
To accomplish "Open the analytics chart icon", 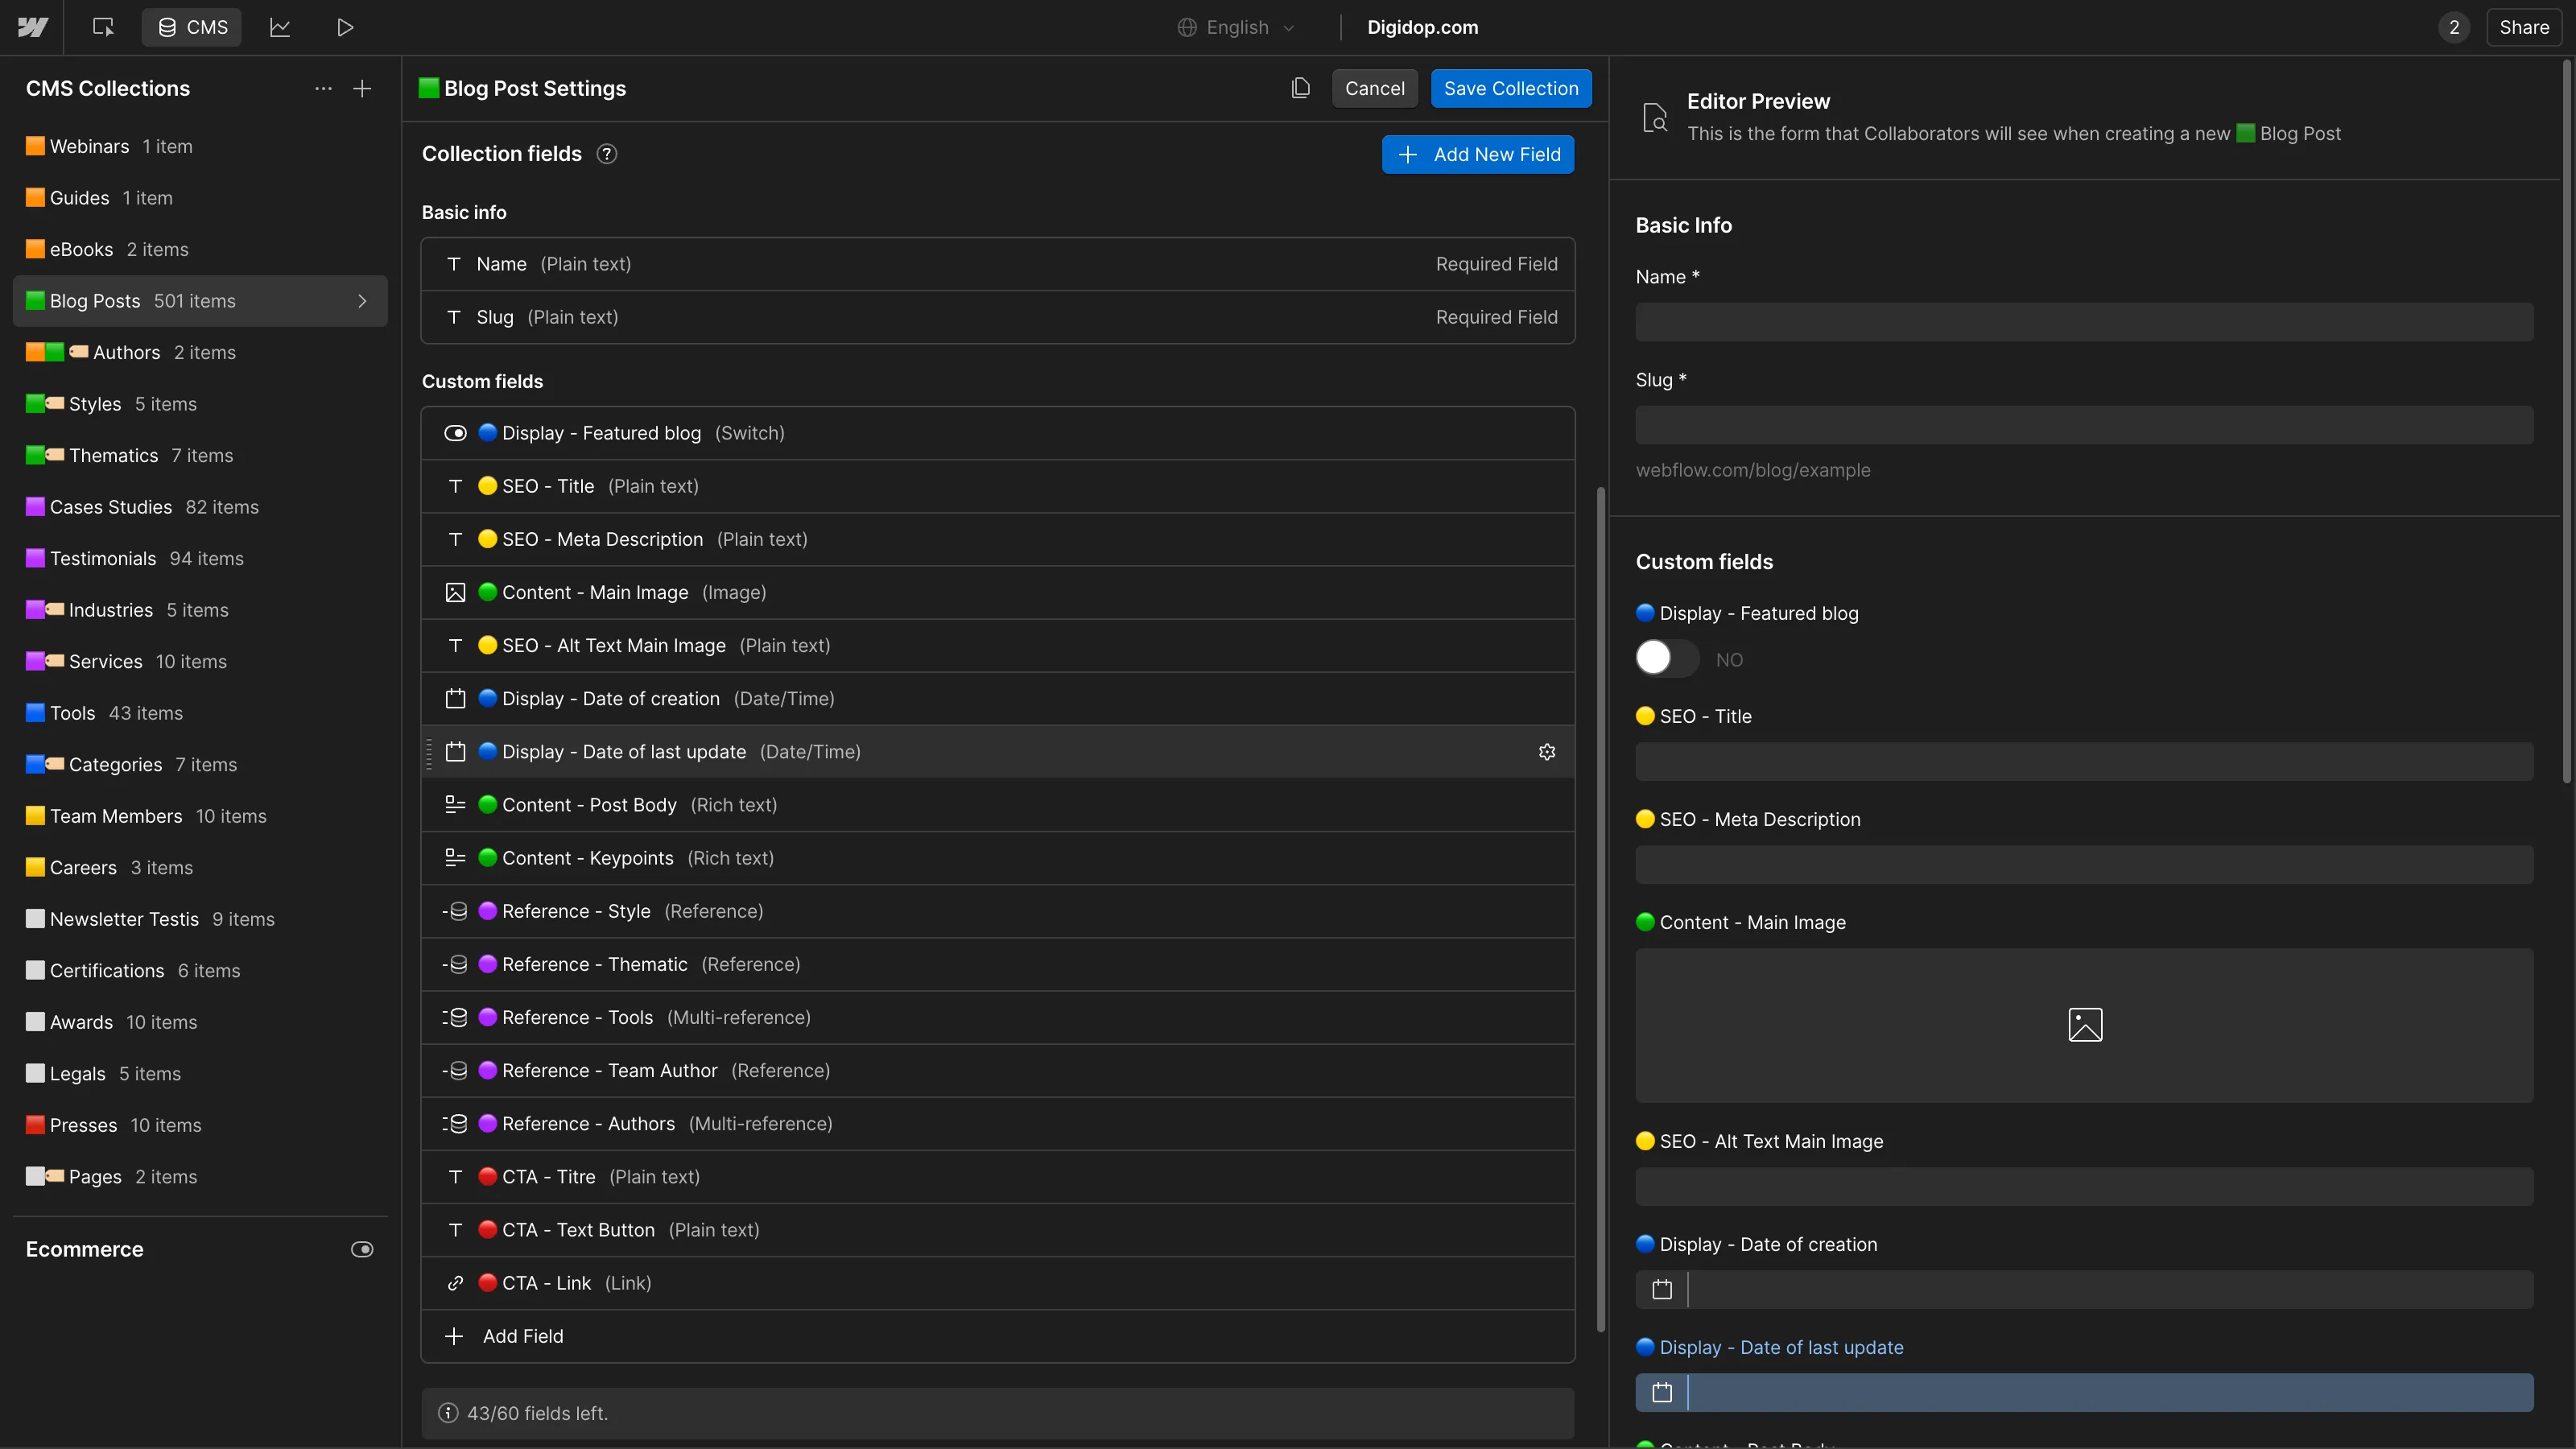I will coord(280,27).
